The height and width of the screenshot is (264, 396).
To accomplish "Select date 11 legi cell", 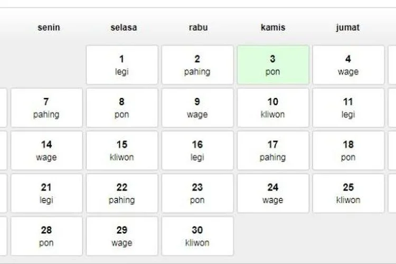I will click(x=348, y=108).
